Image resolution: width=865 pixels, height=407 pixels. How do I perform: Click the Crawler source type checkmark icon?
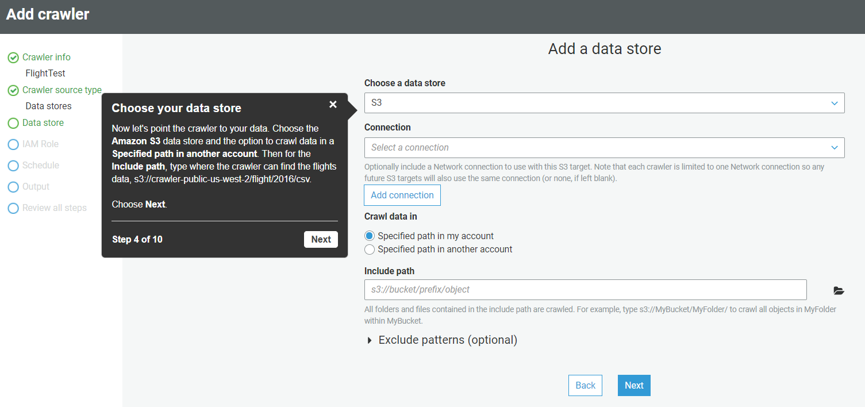click(x=13, y=90)
